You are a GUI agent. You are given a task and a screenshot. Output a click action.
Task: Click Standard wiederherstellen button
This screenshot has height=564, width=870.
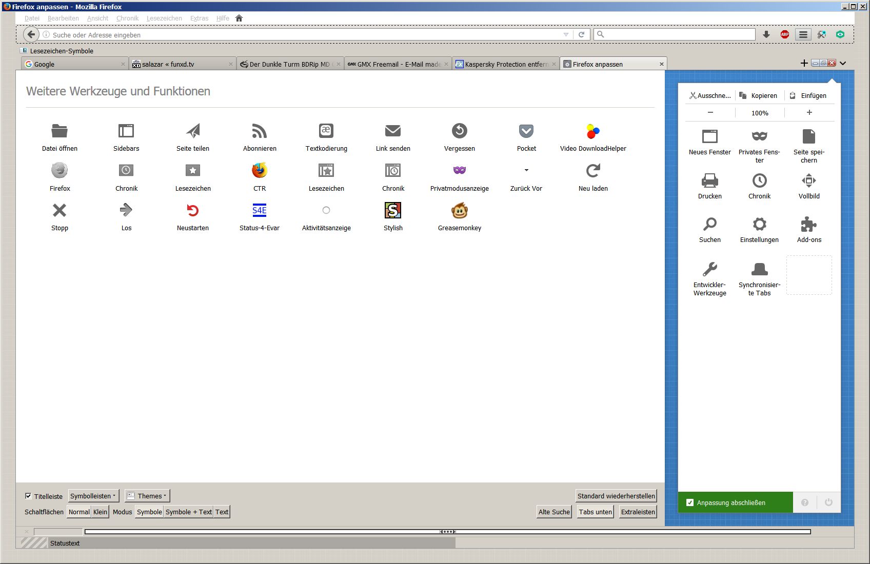(x=616, y=496)
